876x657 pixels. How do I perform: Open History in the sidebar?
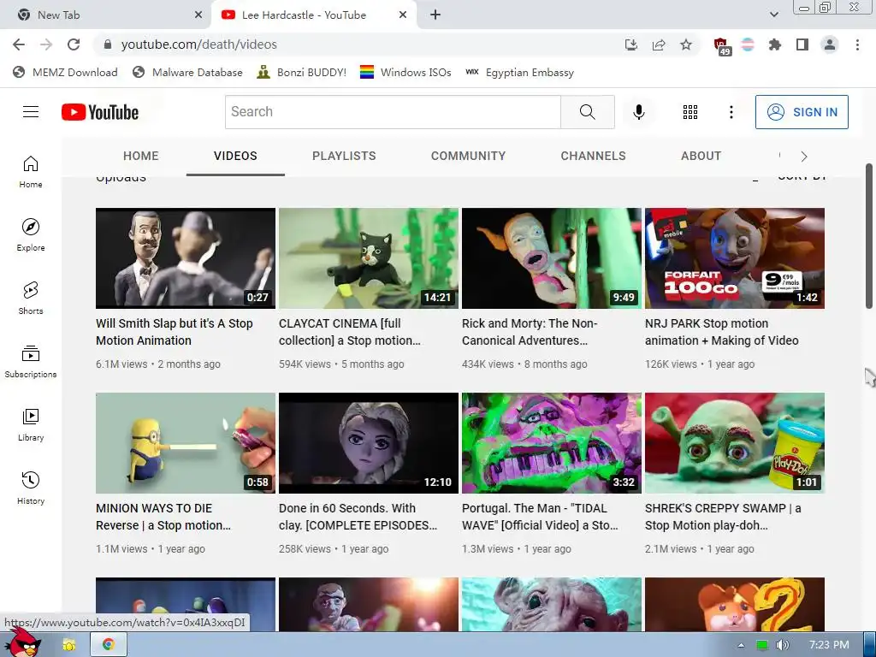pyautogui.click(x=31, y=488)
